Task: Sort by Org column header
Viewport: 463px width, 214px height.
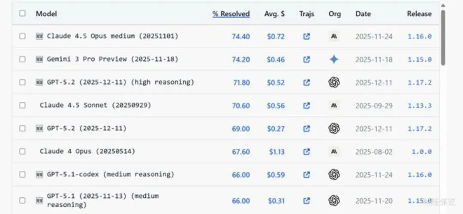Action: [334, 14]
